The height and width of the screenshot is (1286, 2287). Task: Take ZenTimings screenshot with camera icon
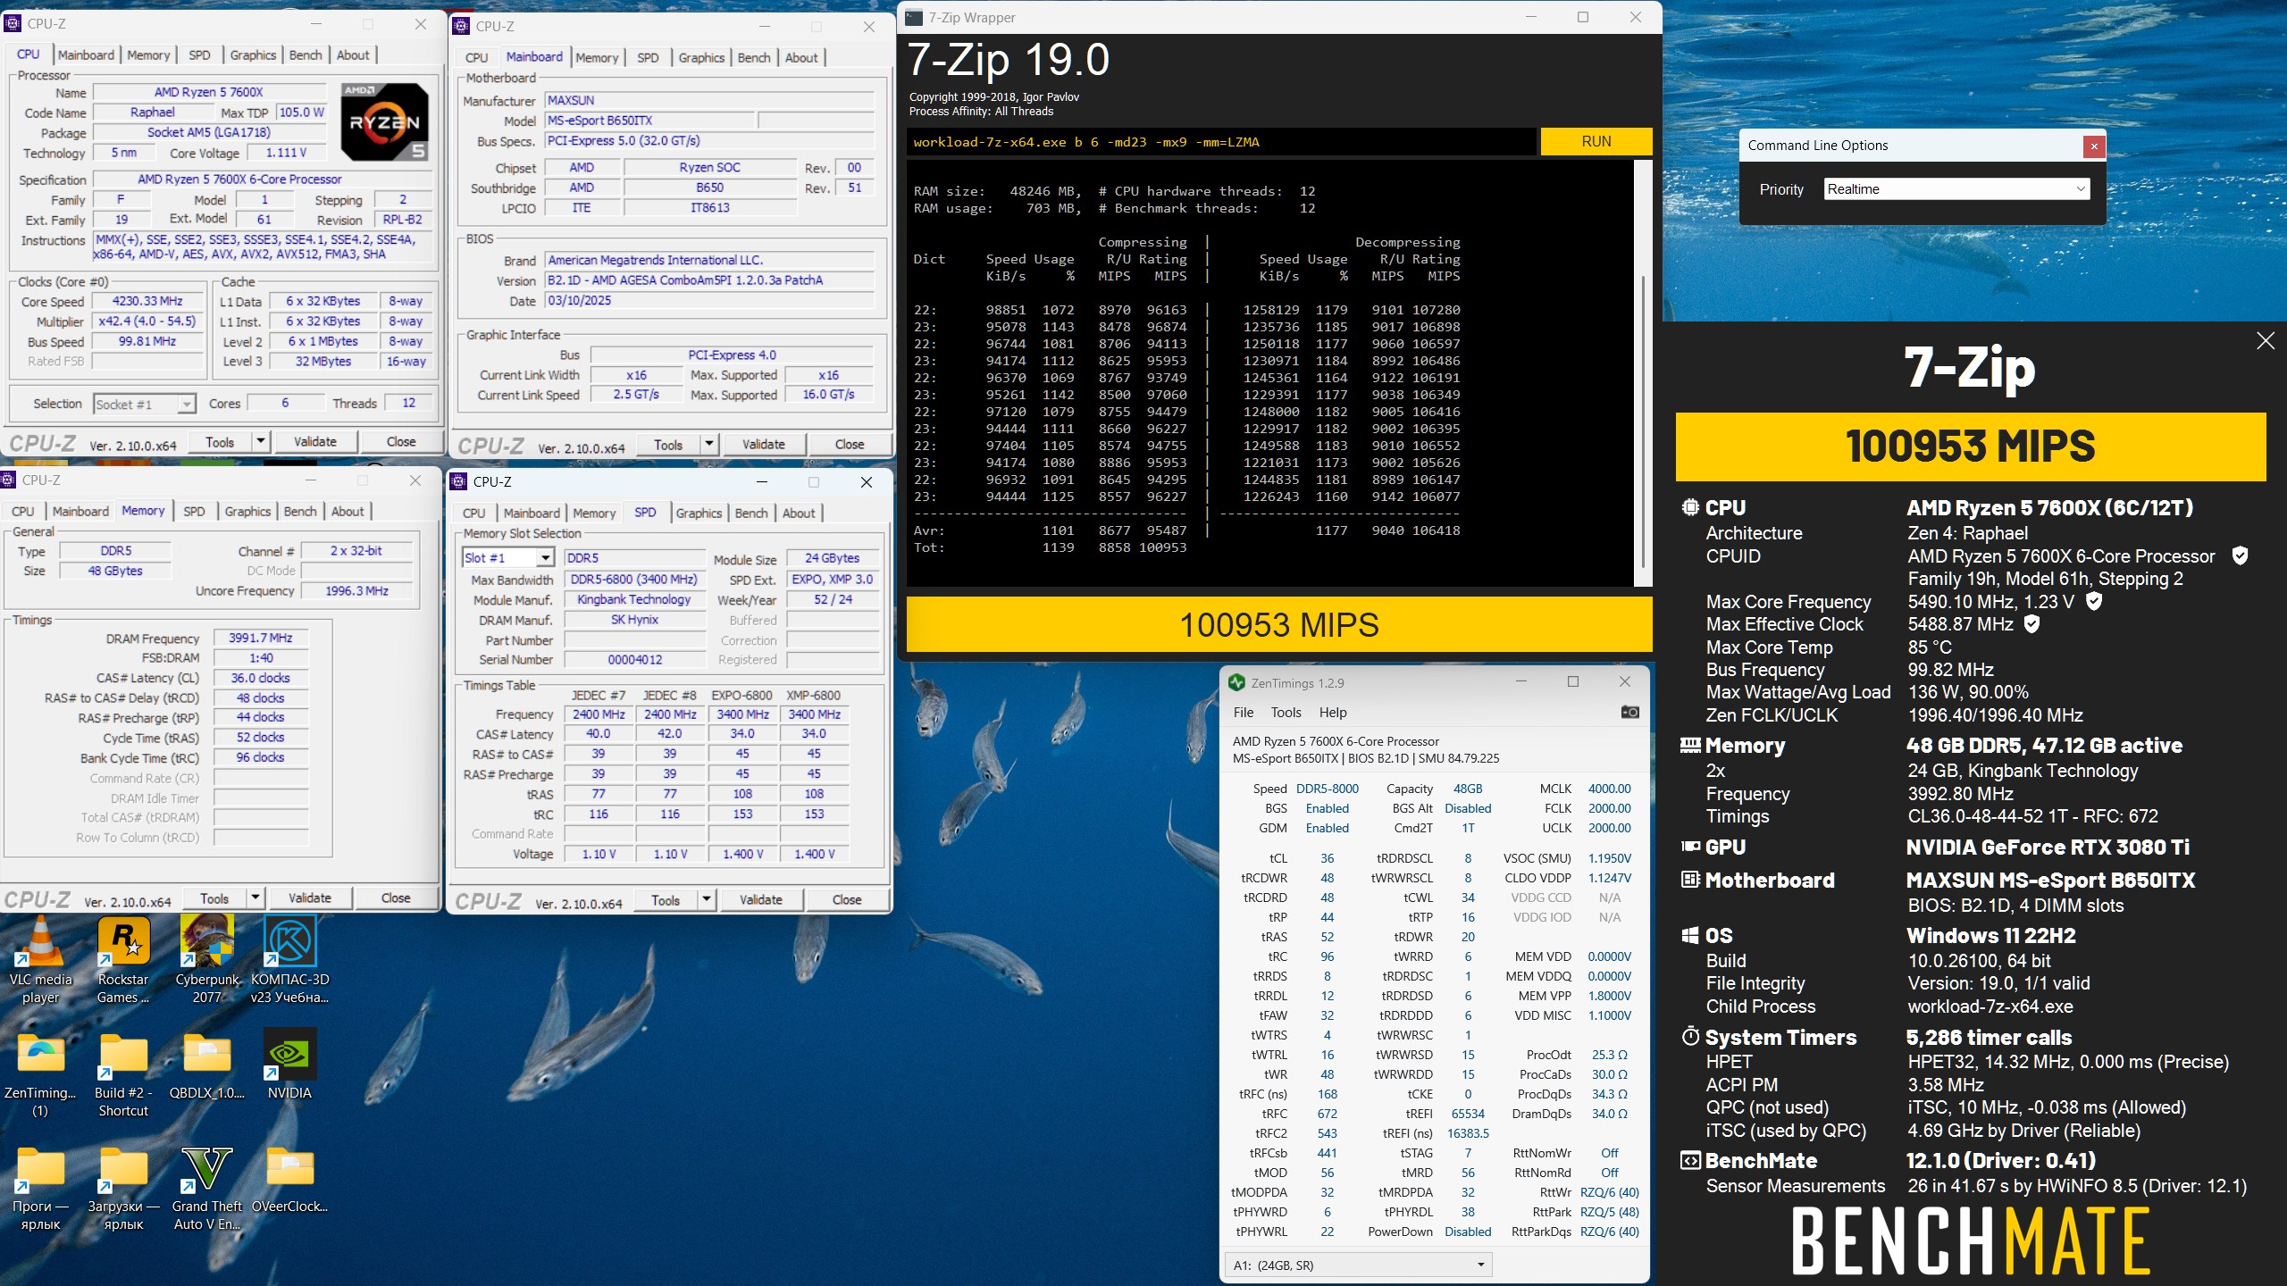(1629, 712)
